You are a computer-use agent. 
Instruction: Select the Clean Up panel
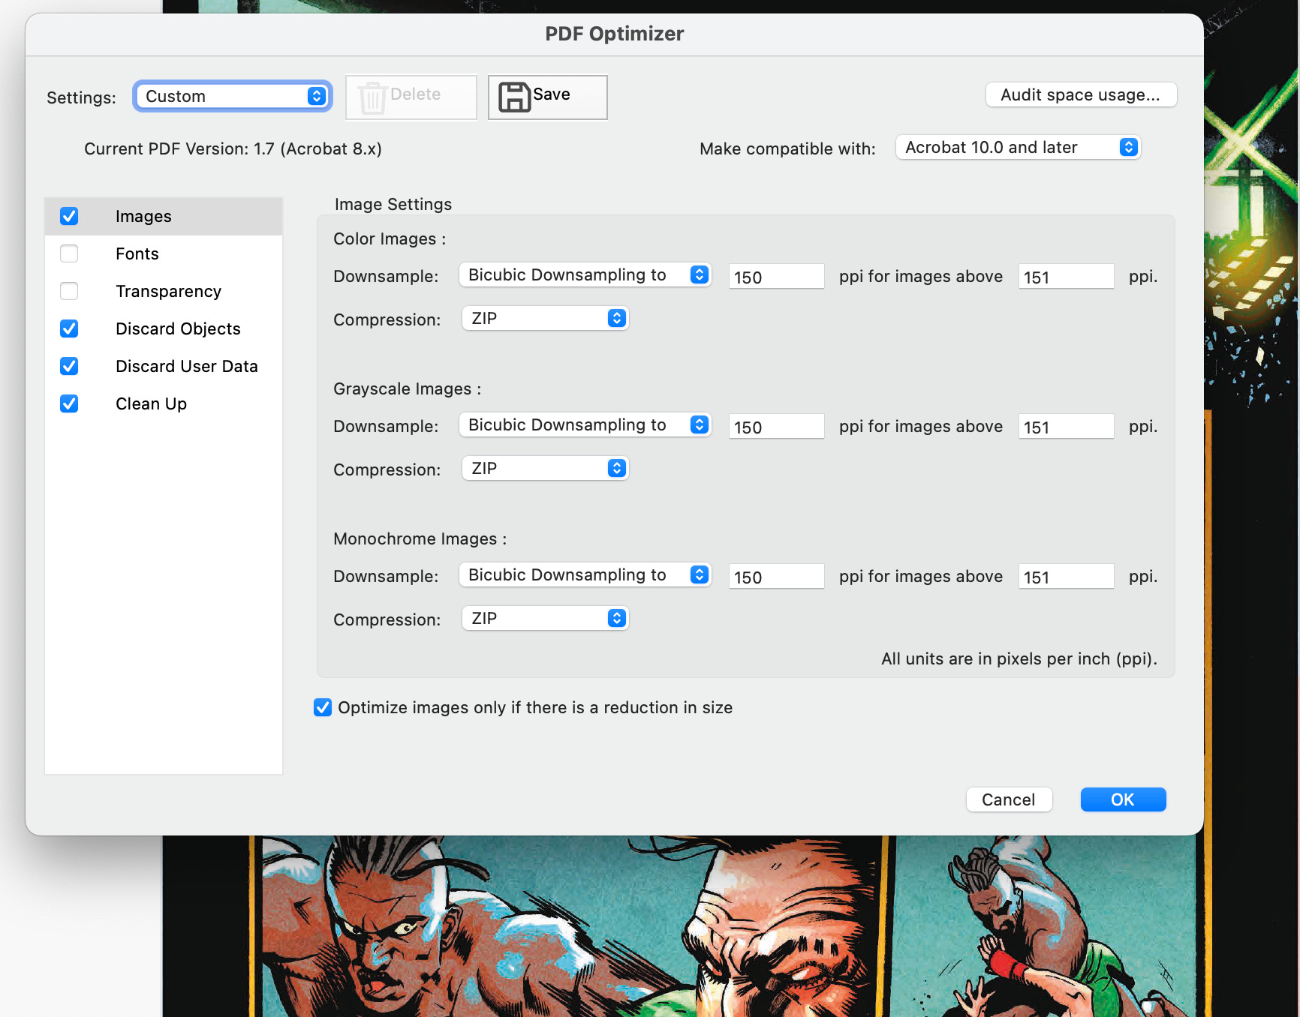(x=164, y=403)
